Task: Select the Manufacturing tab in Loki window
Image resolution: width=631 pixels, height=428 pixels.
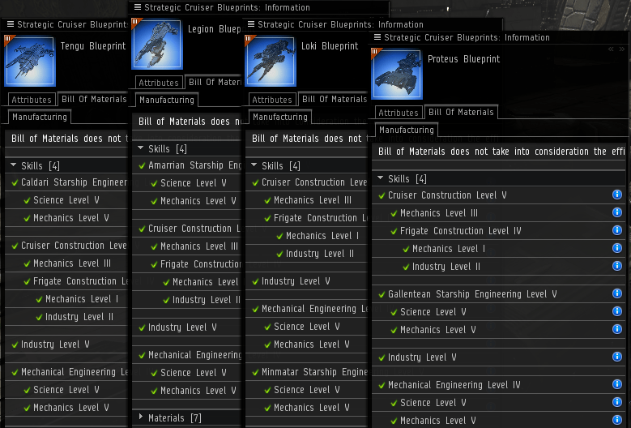Action: [x=280, y=118]
